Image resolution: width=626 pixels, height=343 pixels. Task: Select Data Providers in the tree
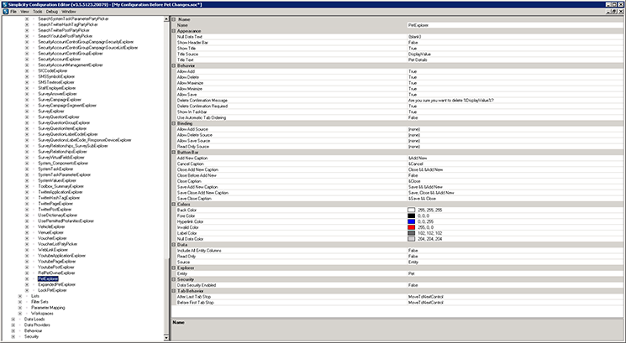point(37,325)
